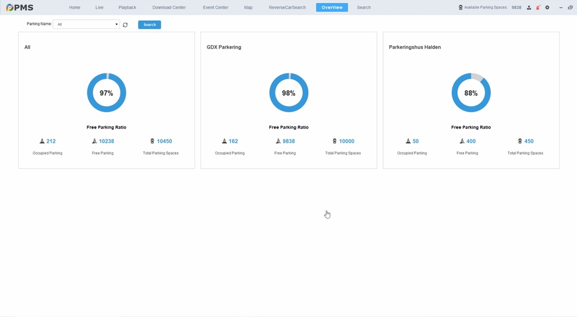
Task: Click the free parking value 10238
Action: click(x=106, y=141)
